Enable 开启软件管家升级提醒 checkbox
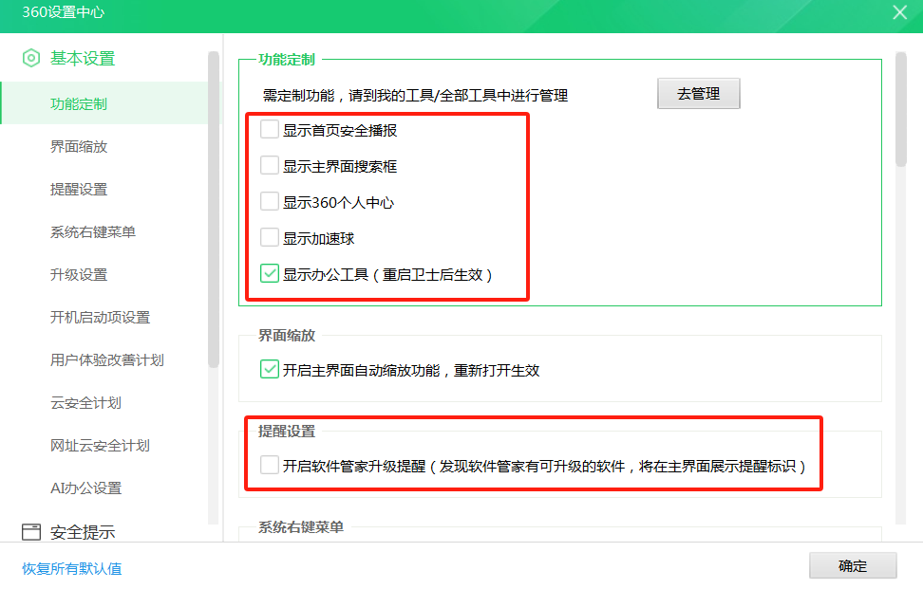This screenshot has width=923, height=589. [270, 465]
